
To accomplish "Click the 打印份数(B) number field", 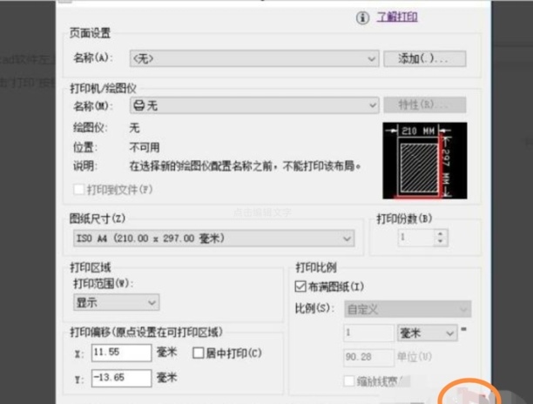I will coord(416,238).
